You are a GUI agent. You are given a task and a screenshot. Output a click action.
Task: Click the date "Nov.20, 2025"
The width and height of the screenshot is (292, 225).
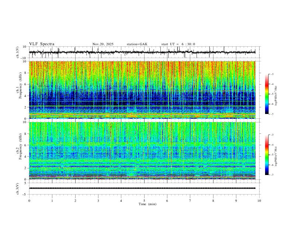coord(103,44)
